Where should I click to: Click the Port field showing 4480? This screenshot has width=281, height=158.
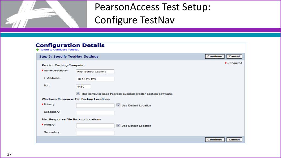[83, 87]
